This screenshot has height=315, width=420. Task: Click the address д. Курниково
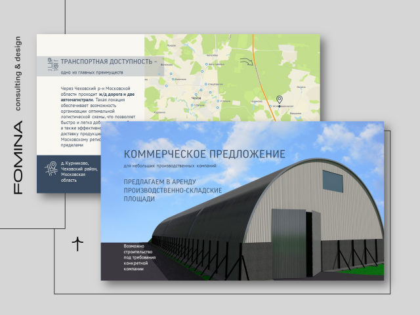(x=75, y=163)
